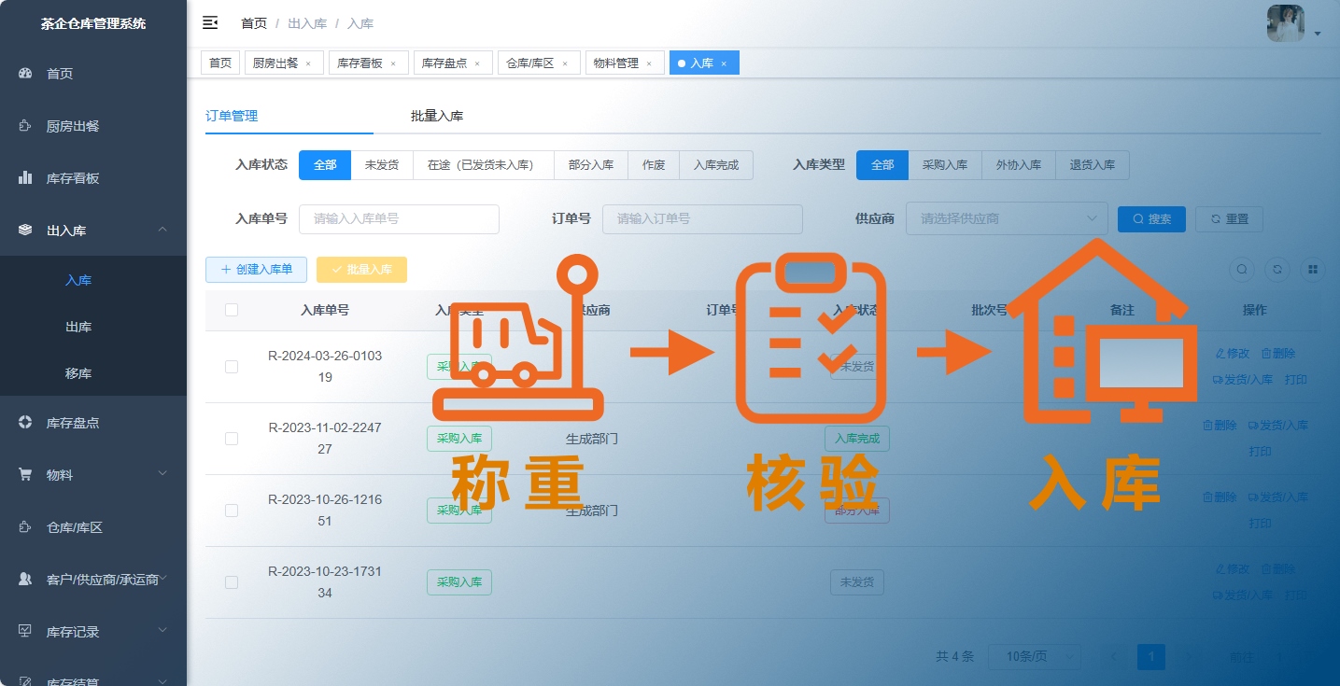Click the 物料 shopping cart icon
This screenshot has height=686, width=1340.
(x=26, y=475)
